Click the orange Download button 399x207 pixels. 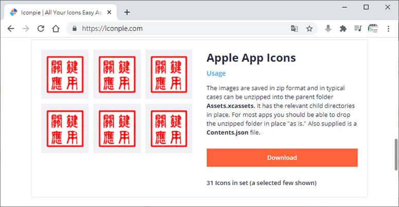[282, 158]
